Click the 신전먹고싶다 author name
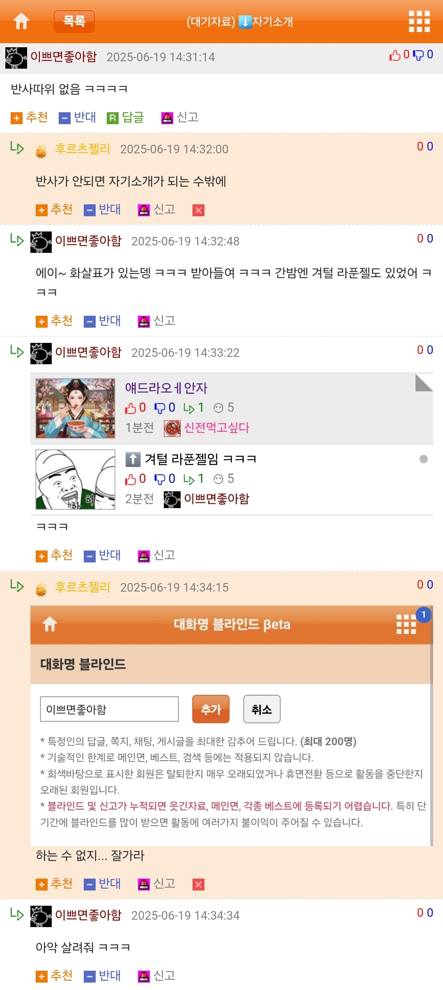Viewport: 443px width, 990px height. point(217,428)
